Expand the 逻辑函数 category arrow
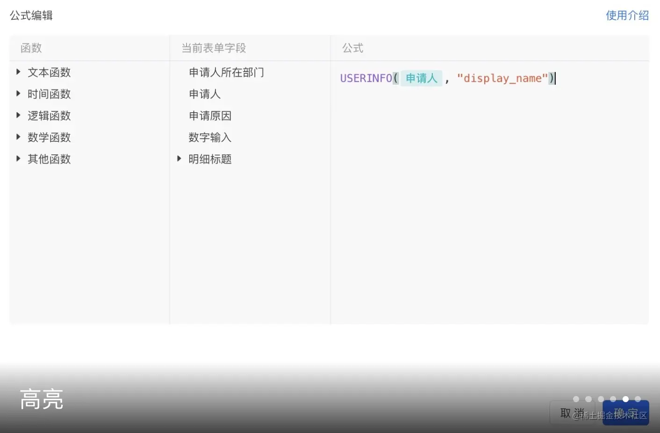The width and height of the screenshot is (660, 433). tap(18, 115)
